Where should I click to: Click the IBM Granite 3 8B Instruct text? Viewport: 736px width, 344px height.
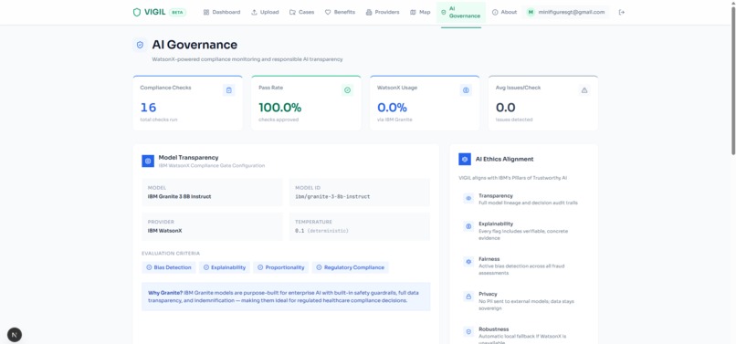click(x=179, y=197)
